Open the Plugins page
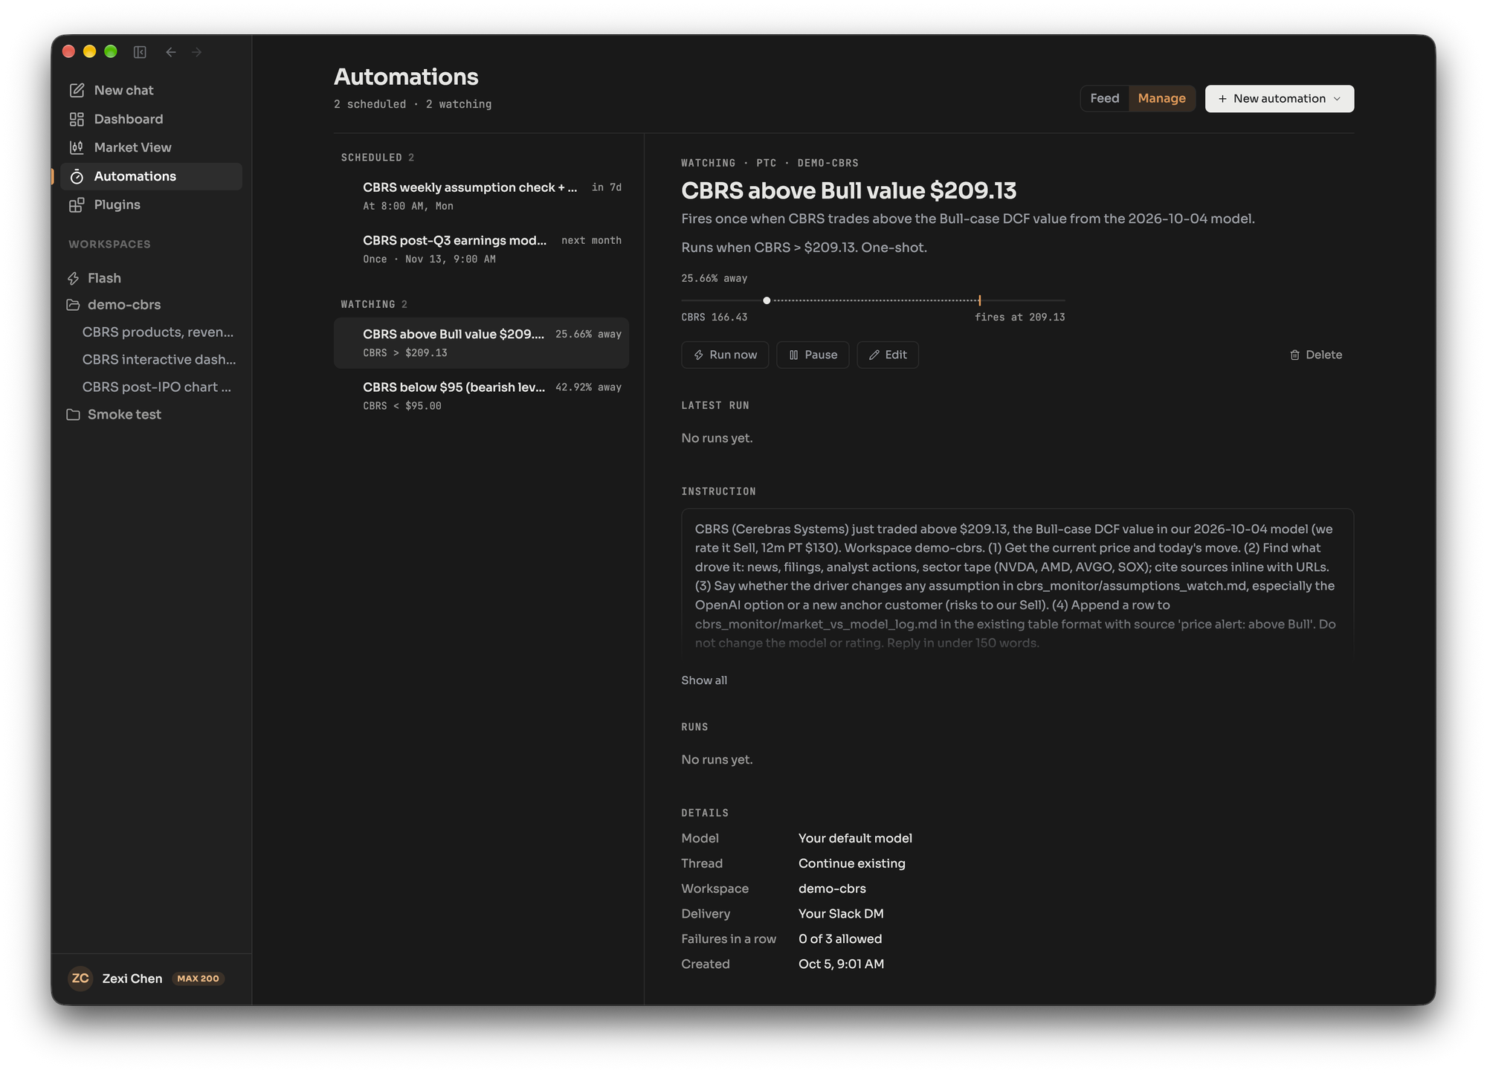 click(152, 204)
